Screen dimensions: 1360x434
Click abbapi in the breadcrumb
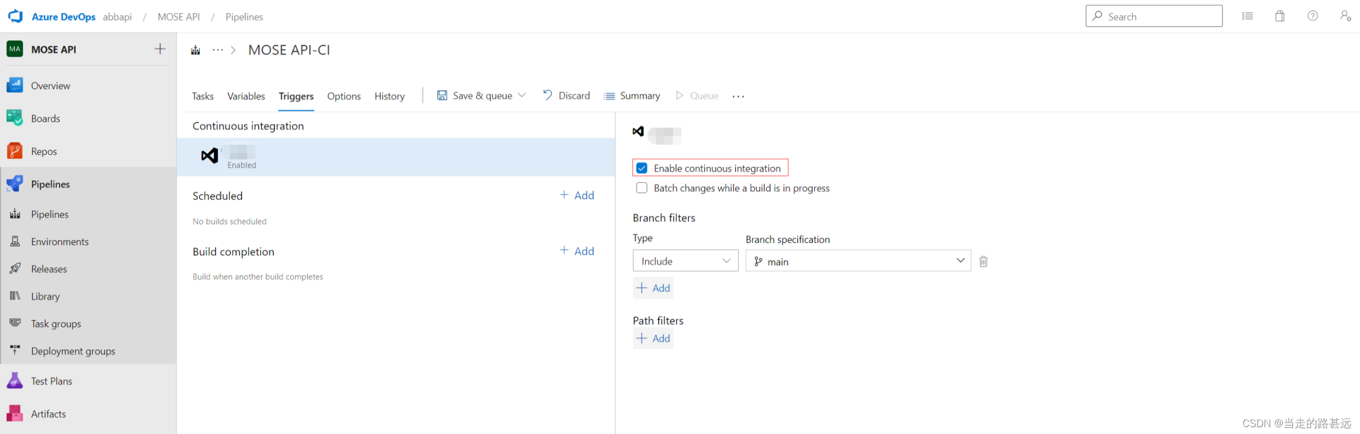117,17
